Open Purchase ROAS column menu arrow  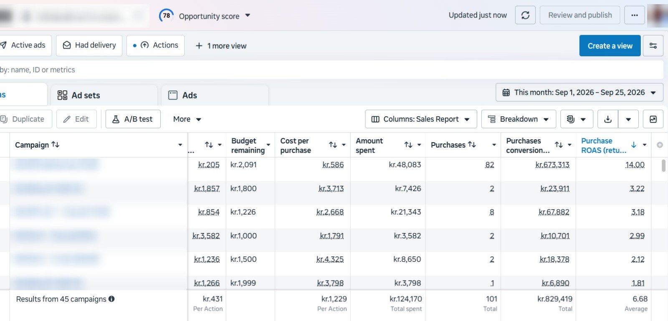pyautogui.click(x=645, y=145)
